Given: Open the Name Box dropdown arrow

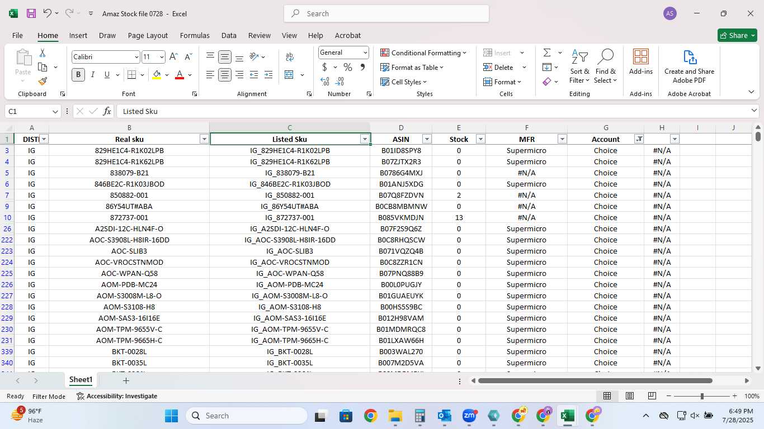Looking at the screenshot, I should (x=55, y=112).
